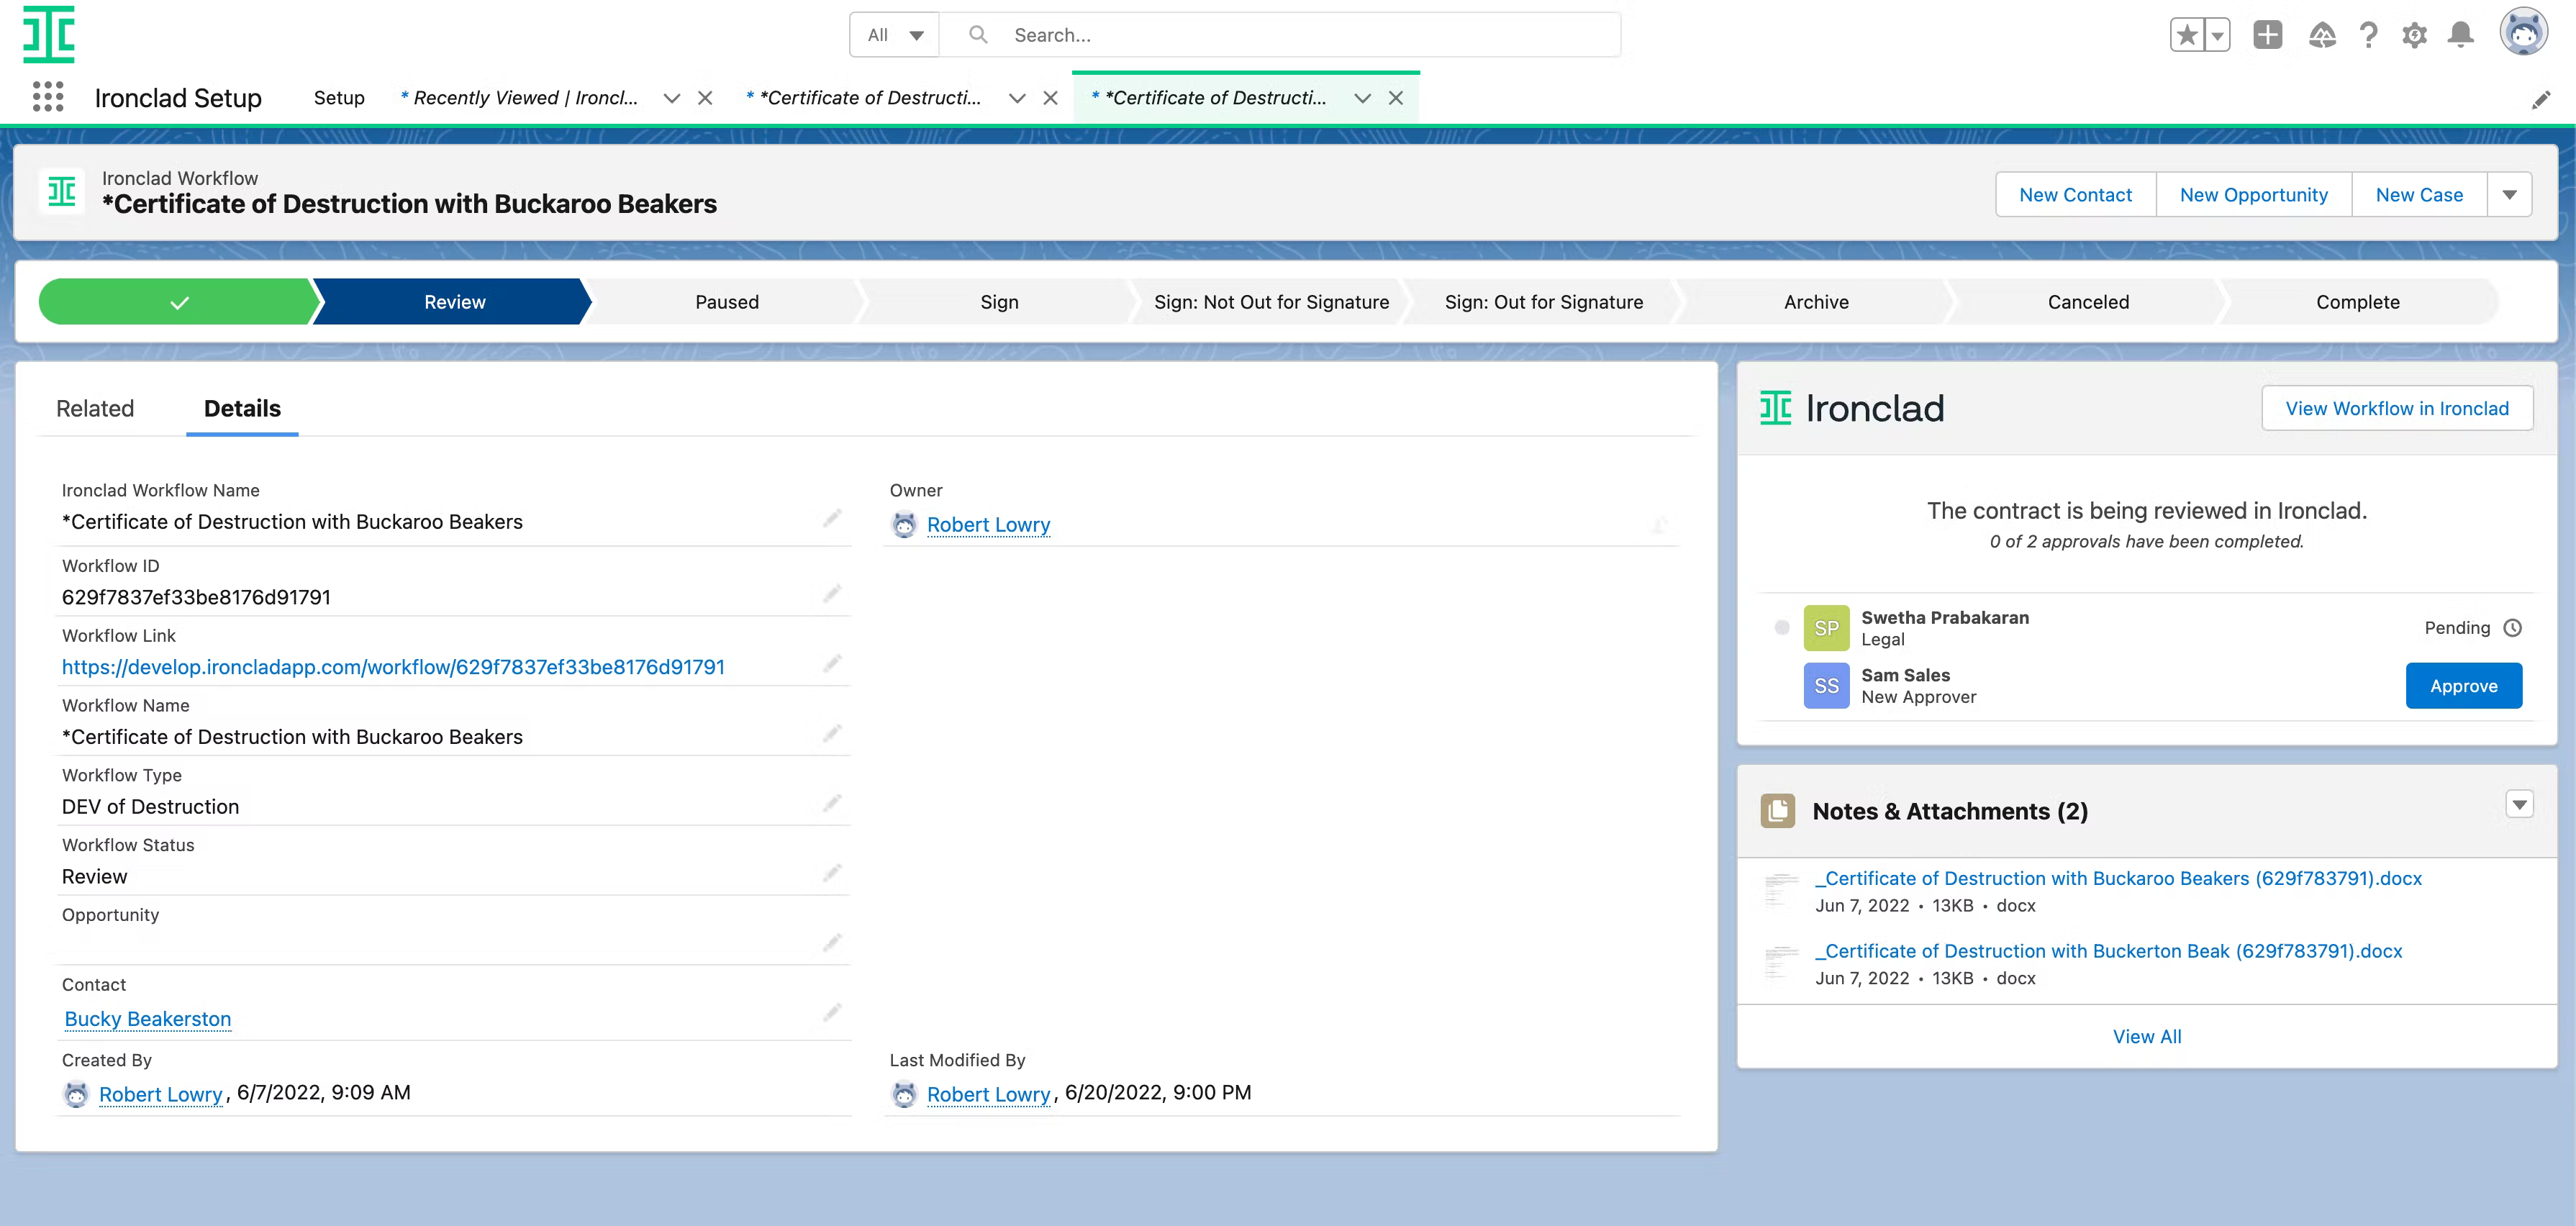Open the Trailhead guidance icon

[2322, 35]
